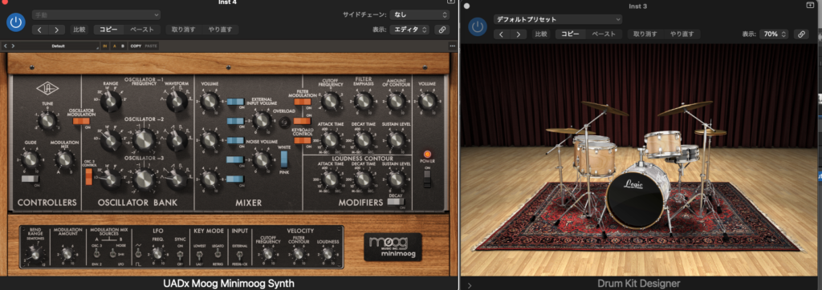Click the 比較 button in Minimoog header

[x=79, y=30]
